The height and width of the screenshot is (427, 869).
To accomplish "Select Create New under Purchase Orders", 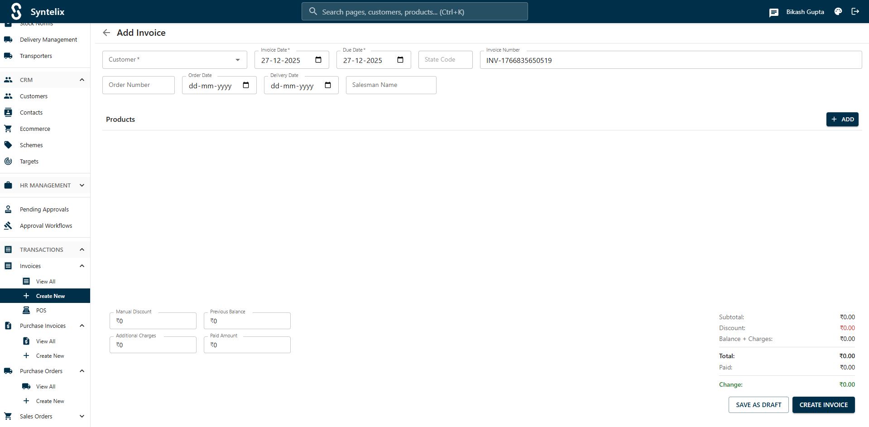I will pos(50,401).
